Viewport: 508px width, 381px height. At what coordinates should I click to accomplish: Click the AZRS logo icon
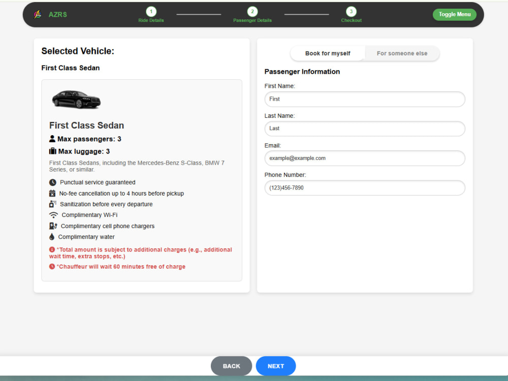tap(38, 14)
